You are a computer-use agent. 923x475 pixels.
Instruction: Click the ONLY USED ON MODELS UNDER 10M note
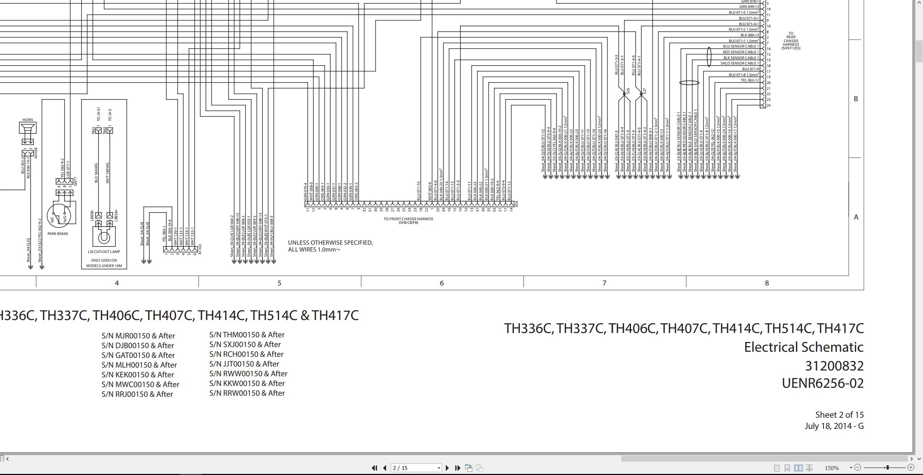(104, 263)
